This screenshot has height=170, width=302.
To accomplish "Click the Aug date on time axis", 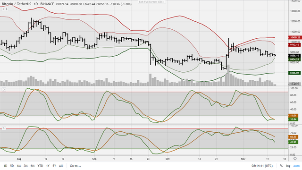I will 19,159.
